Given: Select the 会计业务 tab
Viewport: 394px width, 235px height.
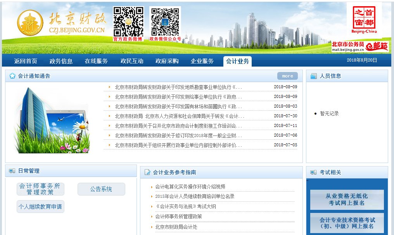Looking at the screenshot, I should point(237,61).
